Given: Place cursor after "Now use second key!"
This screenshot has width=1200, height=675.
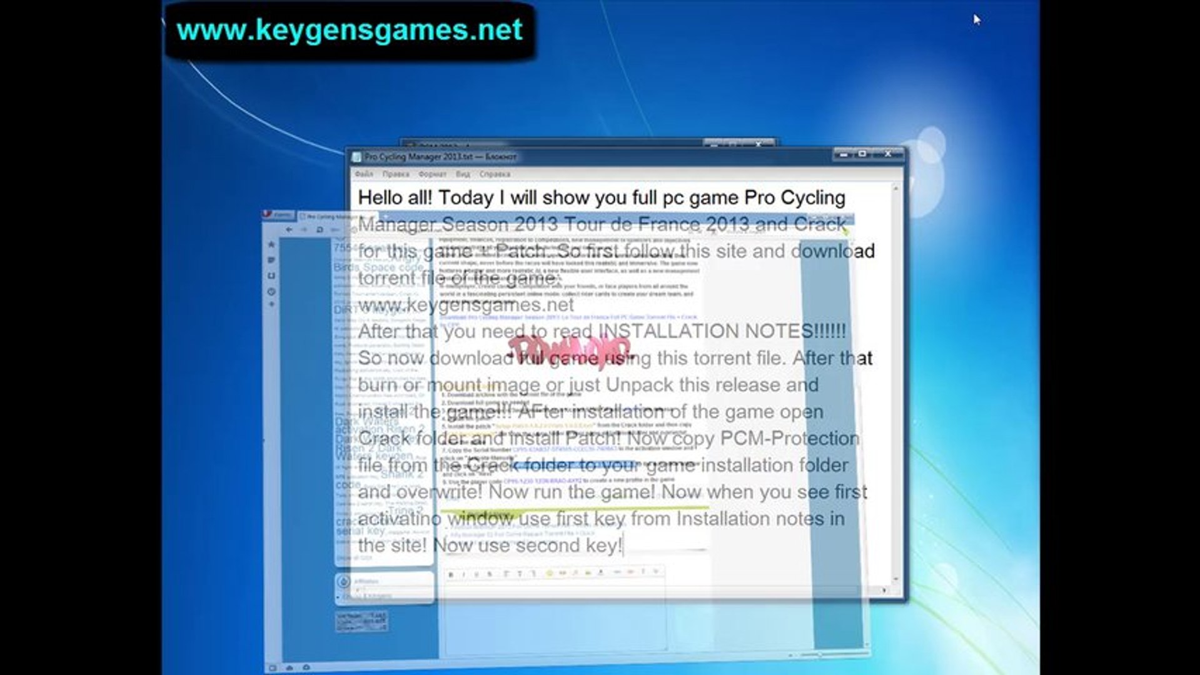Looking at the screenshot, I should click(623, 546).
